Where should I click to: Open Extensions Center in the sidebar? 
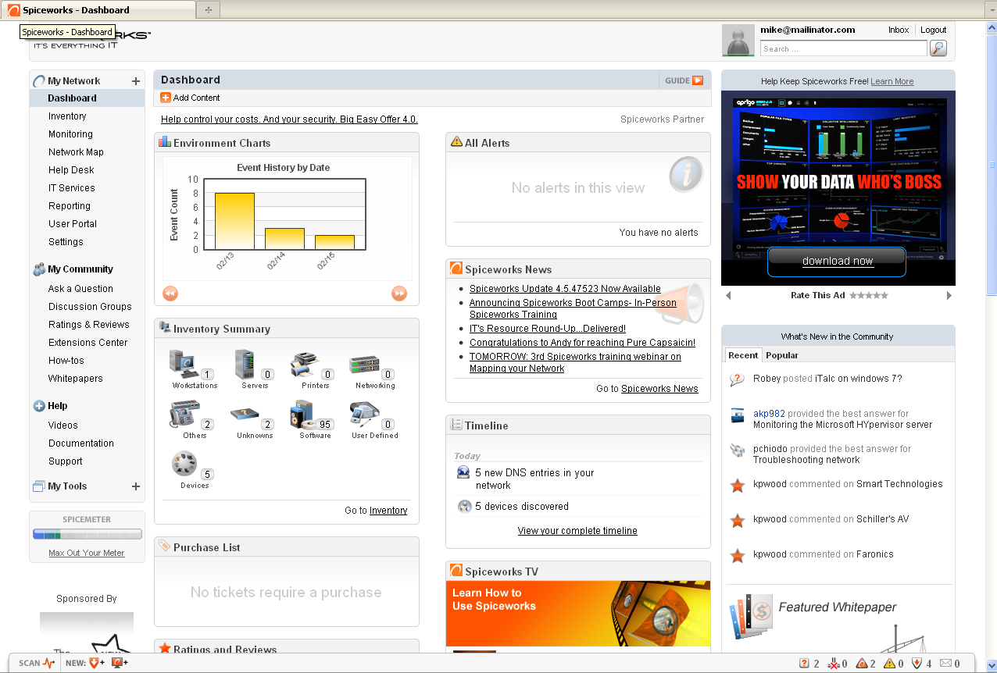[x=88, y=343]
